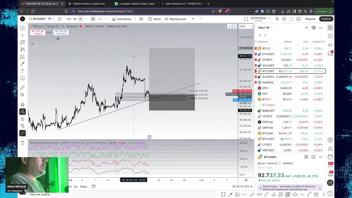Open the USDT currency dropdown
The height and width of the screenshot is (198, 352).
click(x=246, y=26)
